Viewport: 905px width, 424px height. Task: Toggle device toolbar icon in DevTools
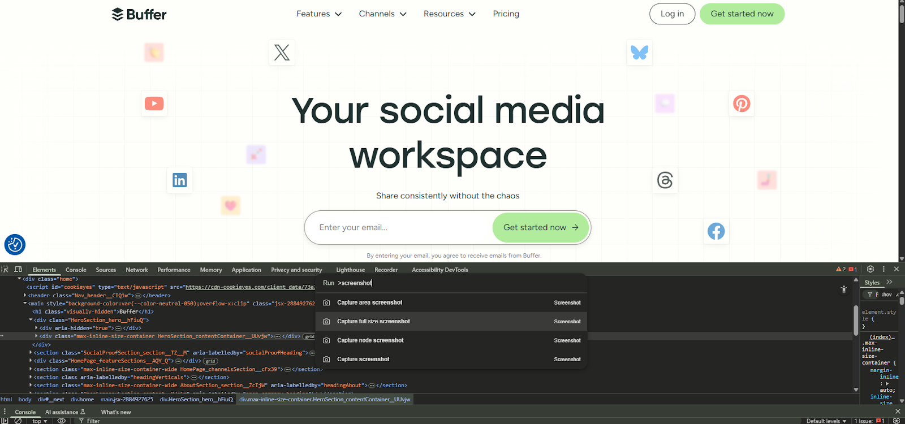tap(18, 270)
